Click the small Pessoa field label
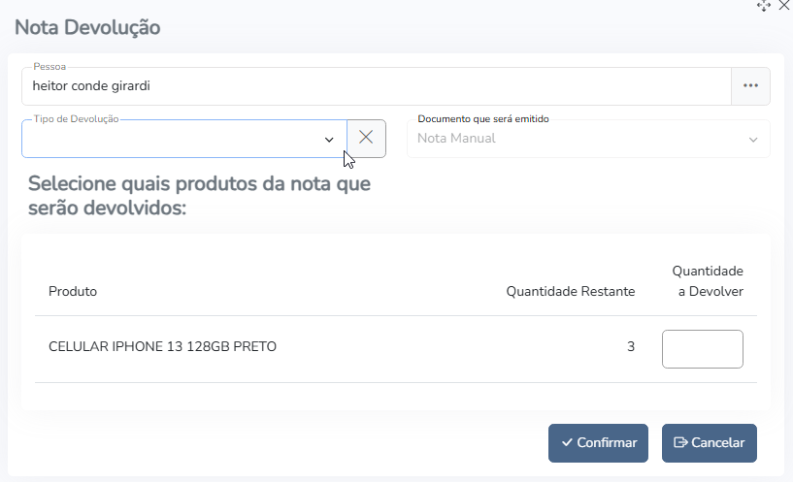This screenshot has height=482, width=793. pyautogui.click(x=49, y=67)
